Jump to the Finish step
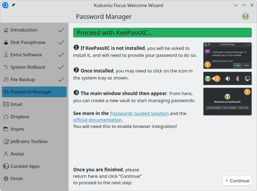257x191 pixels. pos(34,179)
